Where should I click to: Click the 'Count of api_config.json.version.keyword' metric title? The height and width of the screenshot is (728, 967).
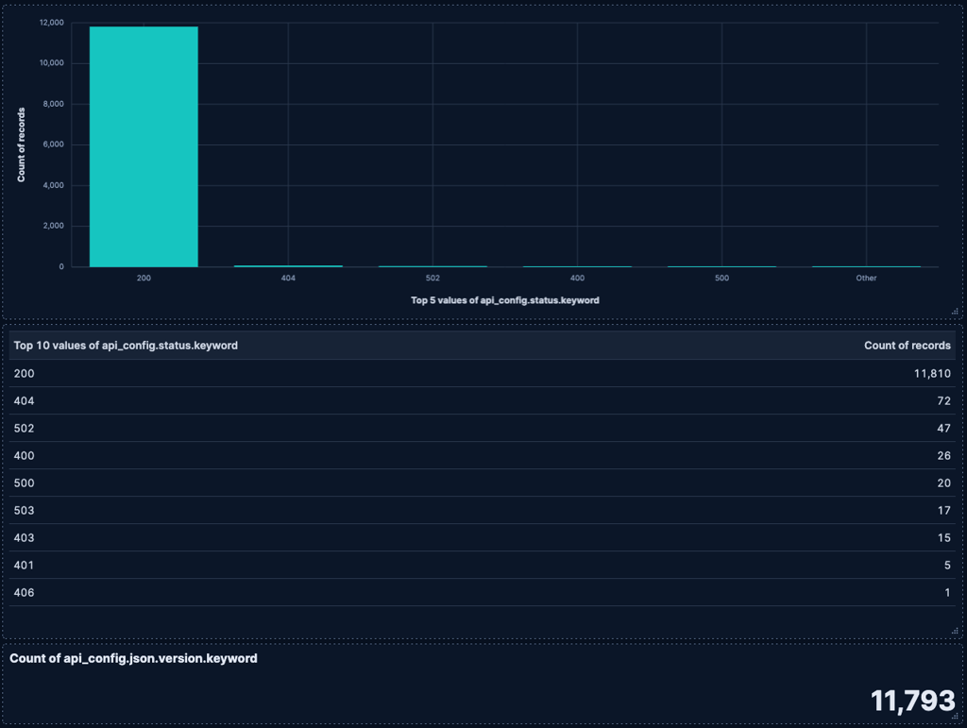[133, 658]
